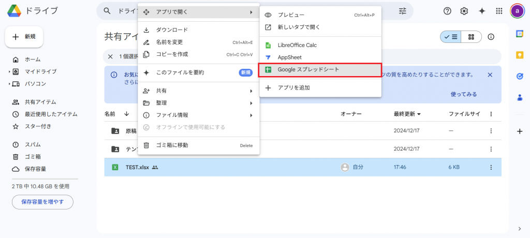Open the Google Keep side panel icon
This screenshot has width=530, height=238.
(520, 55)
